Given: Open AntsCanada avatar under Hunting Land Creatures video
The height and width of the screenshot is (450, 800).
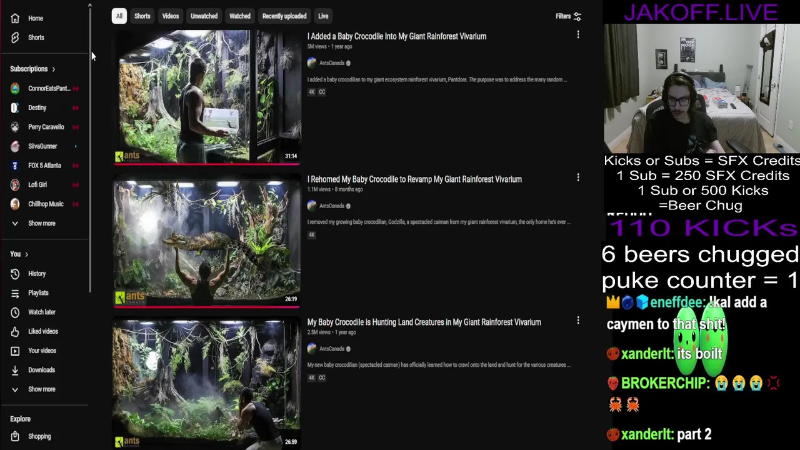Looking at the screenshot, I should (312, 349).
